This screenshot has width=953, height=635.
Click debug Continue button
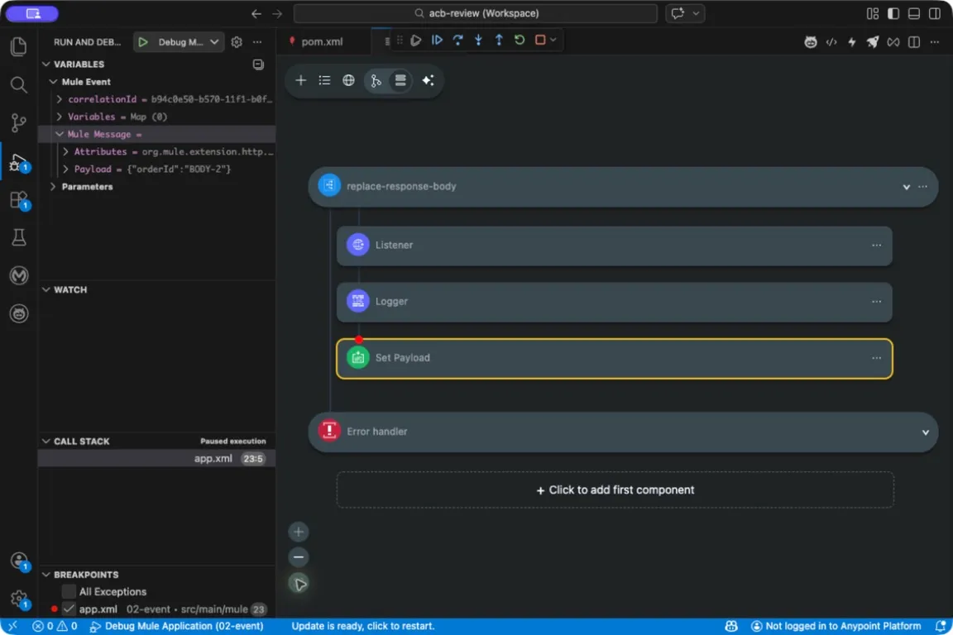pos(437,41)
